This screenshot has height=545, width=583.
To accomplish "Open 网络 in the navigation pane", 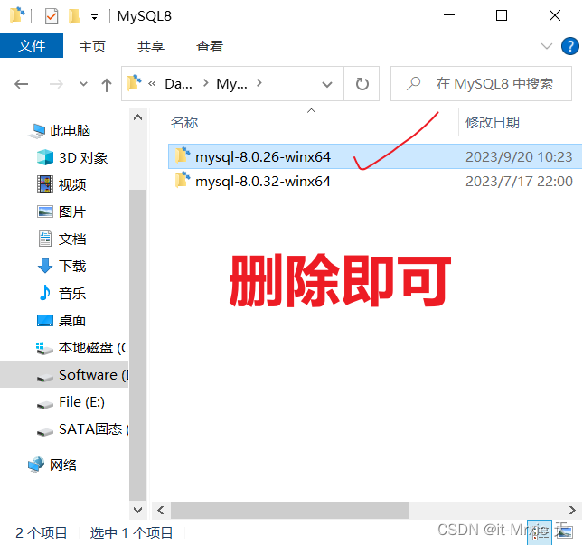I will click(52, 465).
